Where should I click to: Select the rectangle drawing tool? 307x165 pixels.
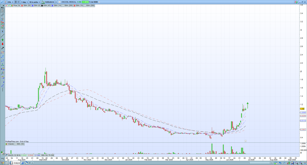click(x=3, y=60)
